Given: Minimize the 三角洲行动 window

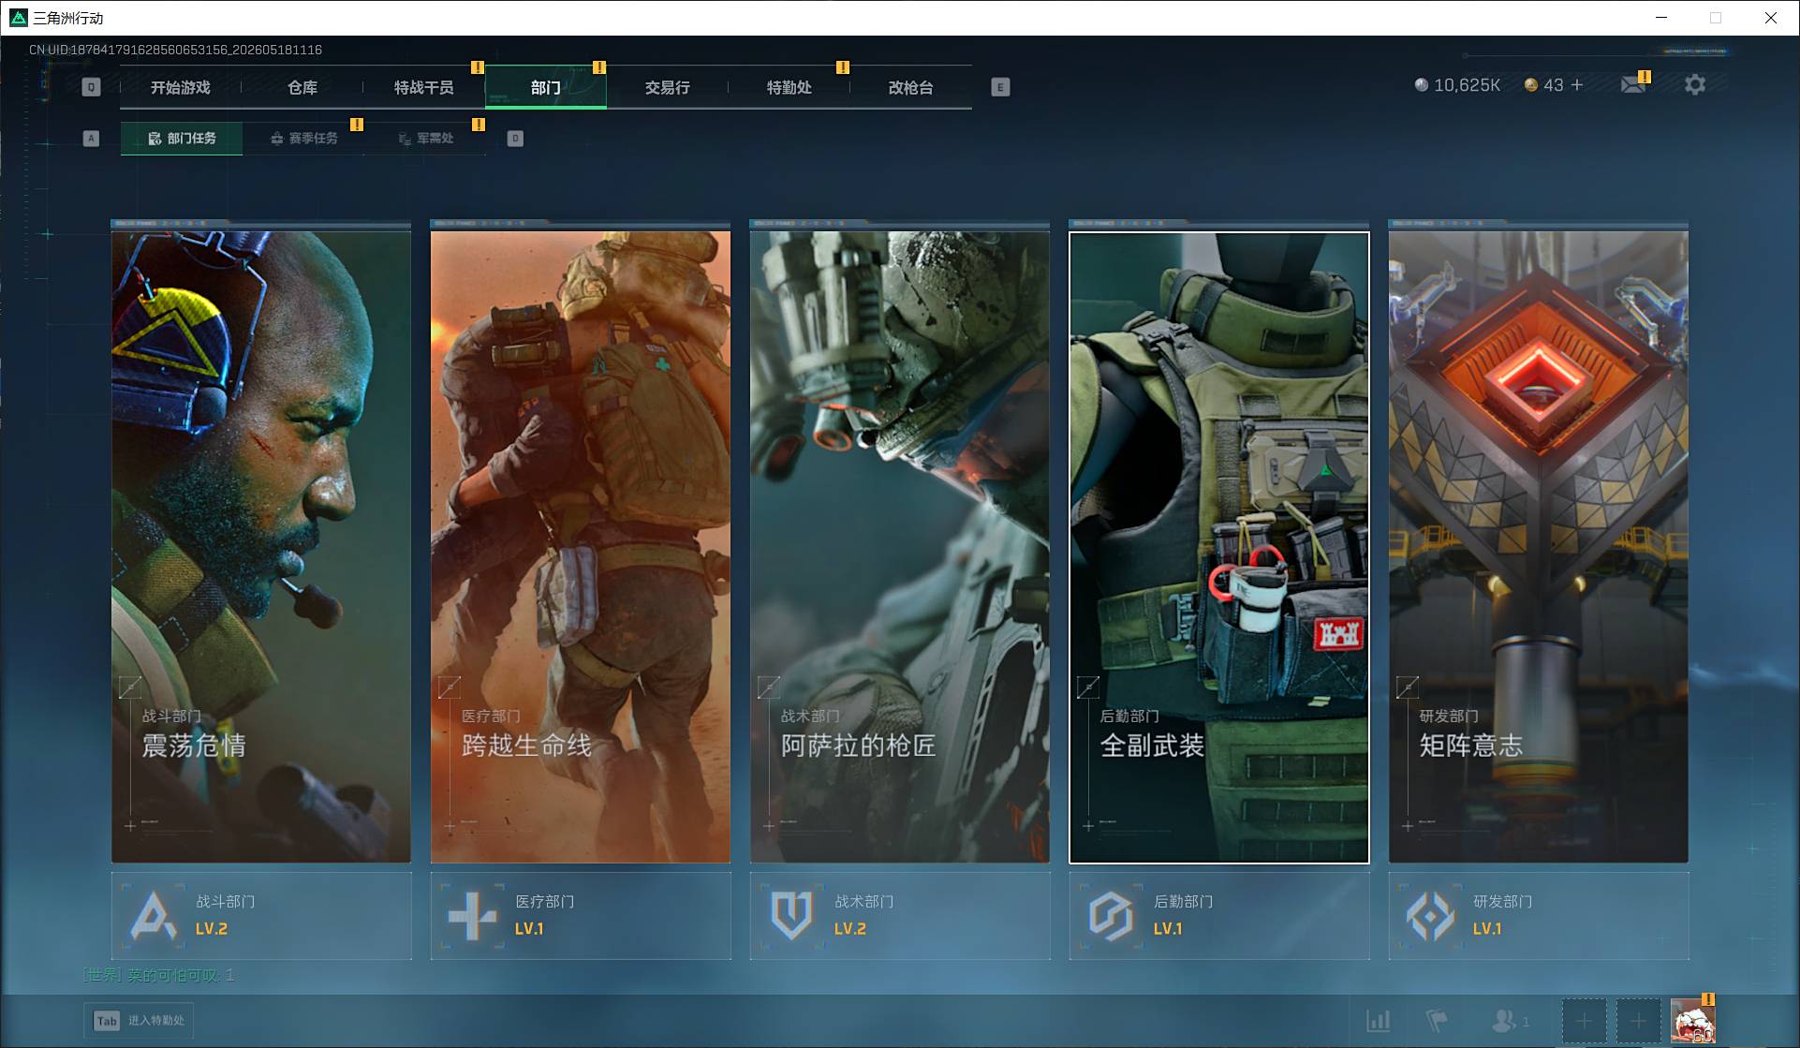Looking at the screenshot, I should [1661, 18].
